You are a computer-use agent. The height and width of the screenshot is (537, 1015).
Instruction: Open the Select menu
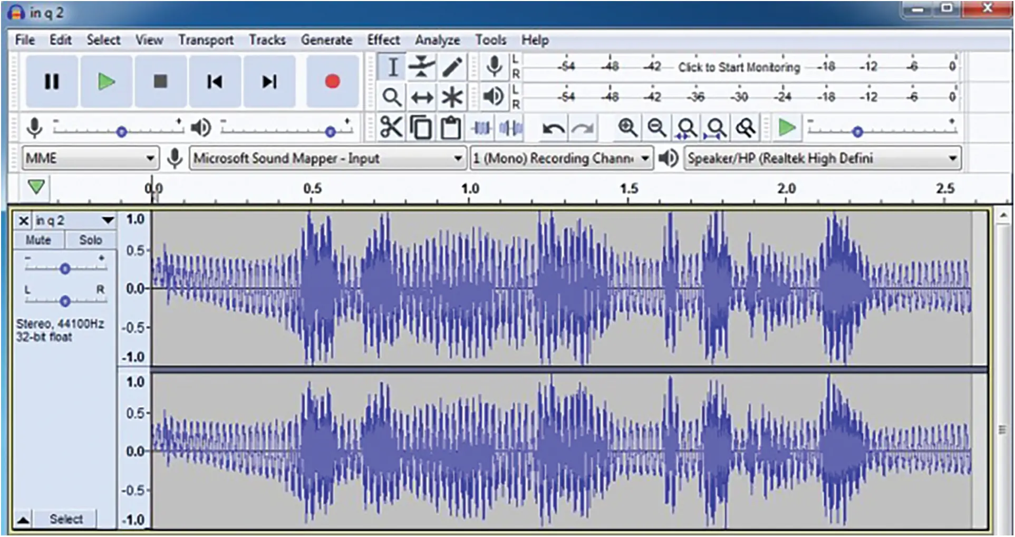(103, 40)
